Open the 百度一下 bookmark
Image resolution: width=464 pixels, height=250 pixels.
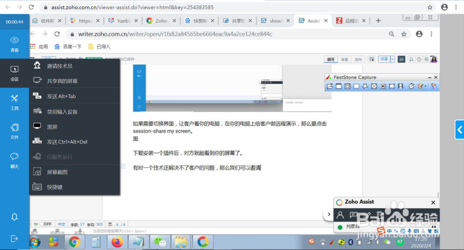(68, 46)
